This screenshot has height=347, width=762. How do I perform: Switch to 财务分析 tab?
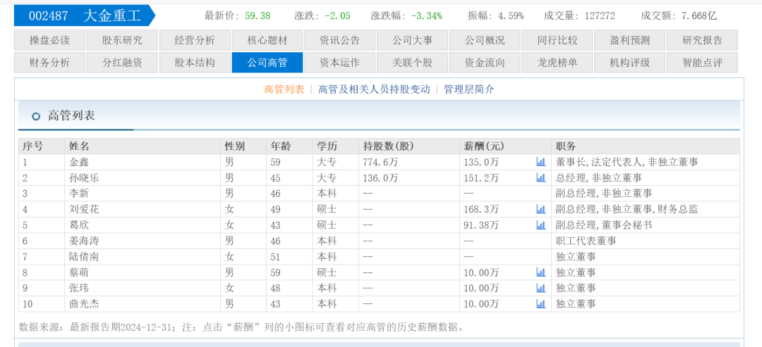pyautogui.click(x=49, y=63)
